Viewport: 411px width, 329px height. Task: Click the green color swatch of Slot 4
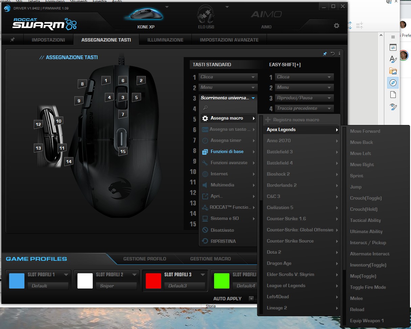(x=222, y=281)
